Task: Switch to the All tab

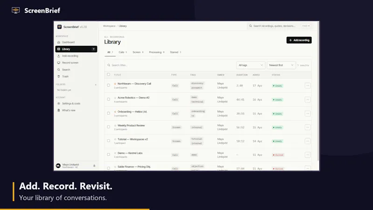Action: (x=110, y=52)
